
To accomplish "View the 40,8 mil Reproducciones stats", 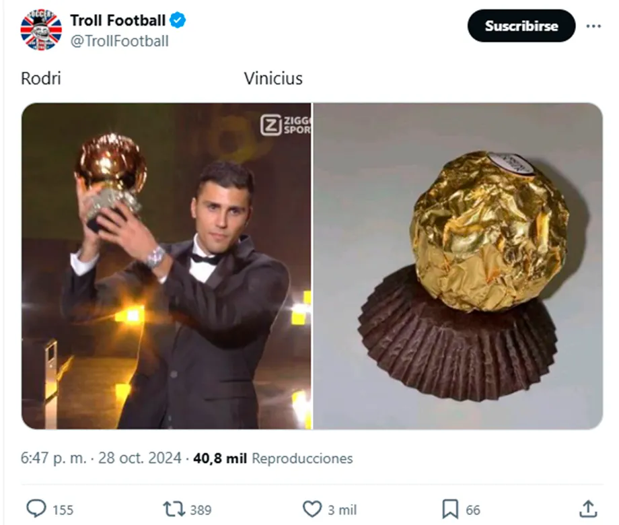I will coord(272,458).
